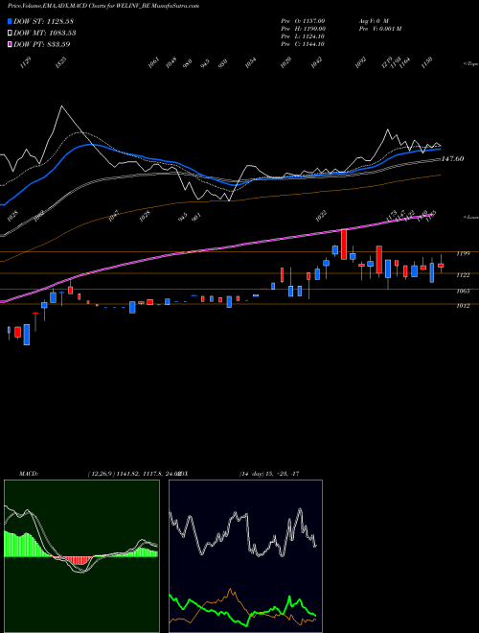
Task: Click the Pre L: 1124.10 value
Action: [x=303, y=36]
